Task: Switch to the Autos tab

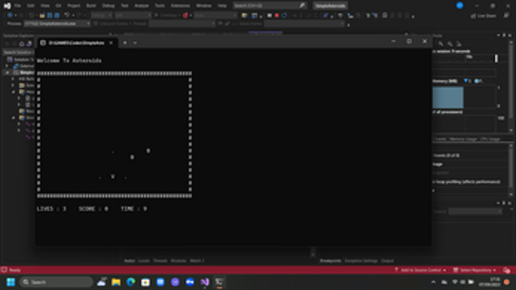Action: point(130,261)
